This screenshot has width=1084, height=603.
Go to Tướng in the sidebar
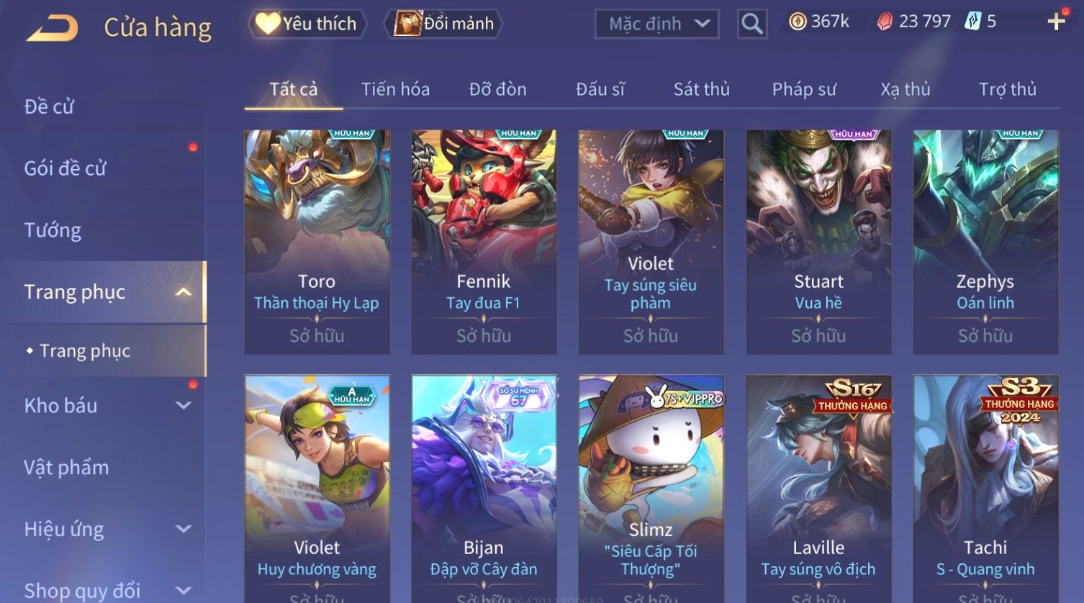pos(53,230)
